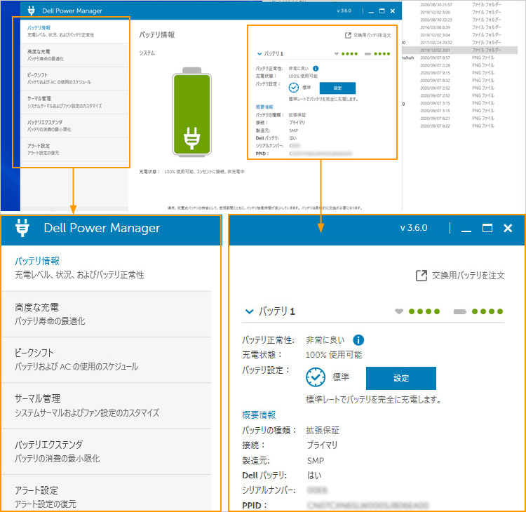The image size is (526, 512).
Task: Open バッテリエクステンダ in the enlarged sidebar
Action: pos(107,452)
